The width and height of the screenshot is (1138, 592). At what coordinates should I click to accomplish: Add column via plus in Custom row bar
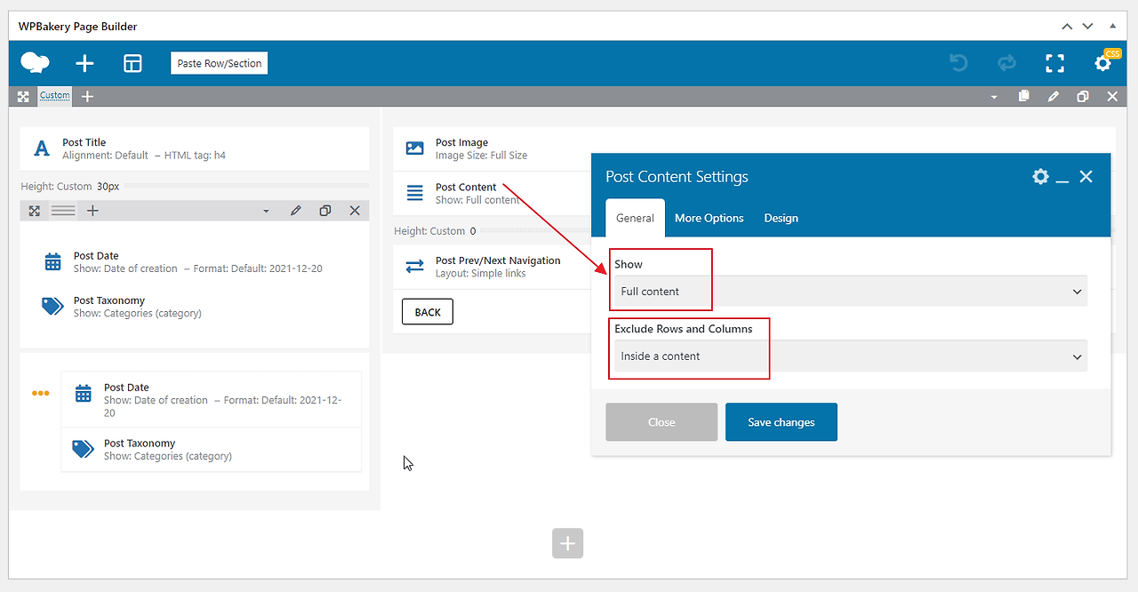click(87, 96)
